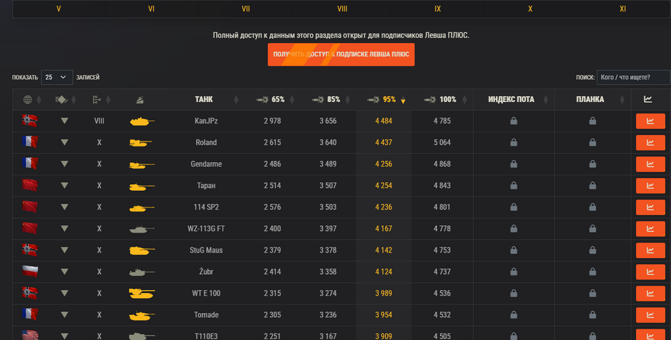Switch to tier IX tab
Image resolution: width=671 pixels, height=340 pixels.
(437, 9)
